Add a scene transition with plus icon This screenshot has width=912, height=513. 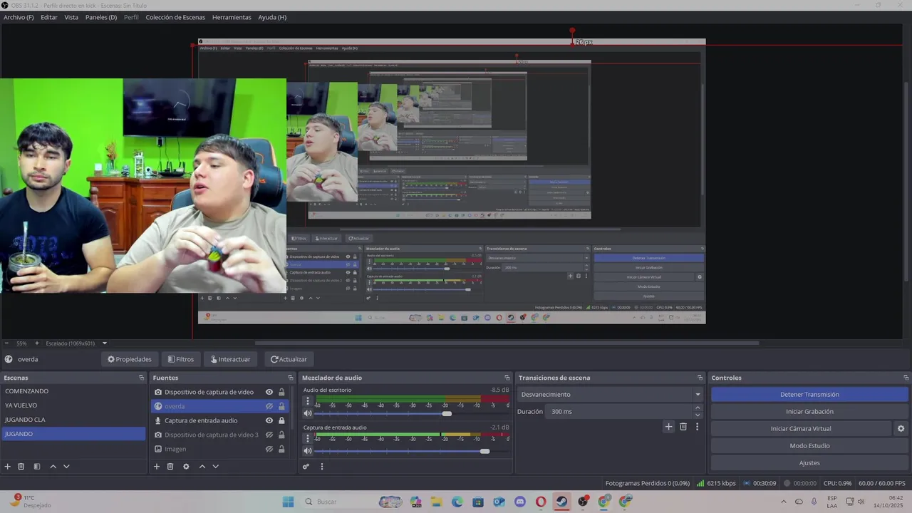pos(668,427)
